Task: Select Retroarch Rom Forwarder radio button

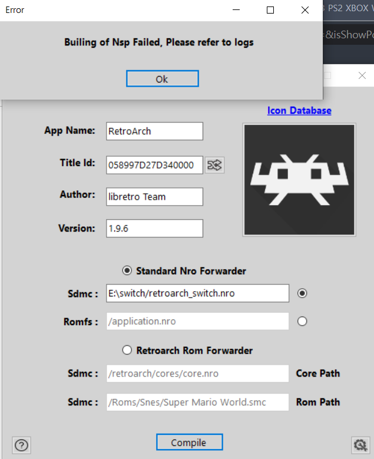Action: [127, 350]
